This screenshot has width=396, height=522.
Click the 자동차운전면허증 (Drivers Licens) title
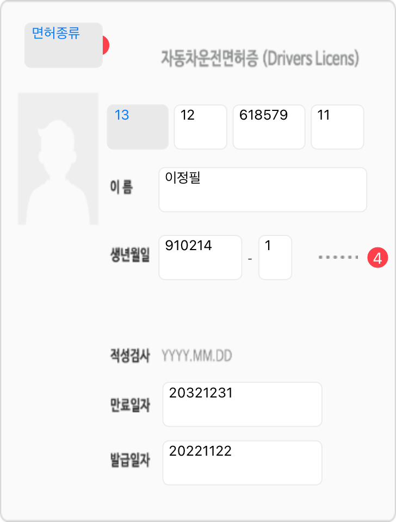click(260, 58)
